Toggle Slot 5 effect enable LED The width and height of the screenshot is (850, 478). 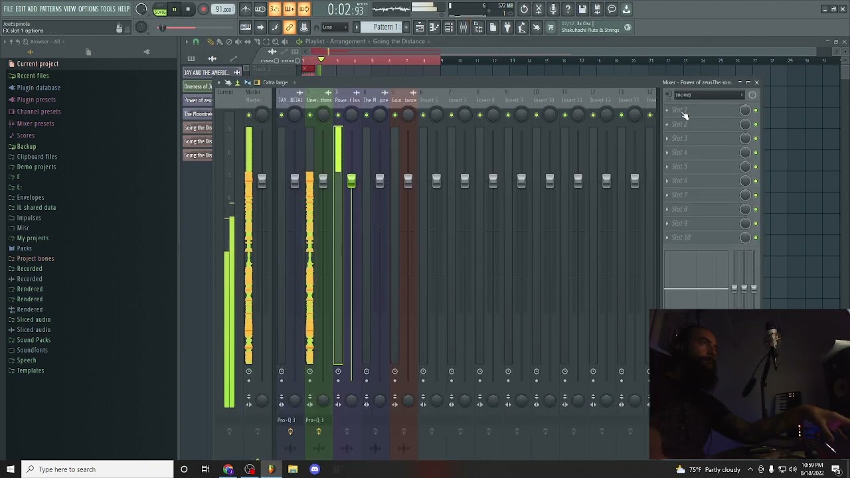tap(755, 167)
